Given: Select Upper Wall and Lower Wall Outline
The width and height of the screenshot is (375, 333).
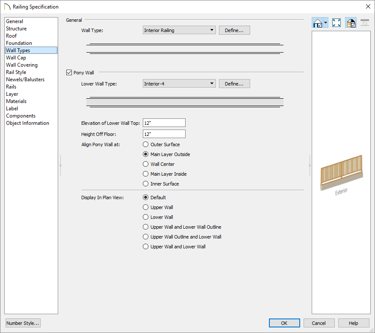Looking at the screenshot, I should tap(146, 227).
